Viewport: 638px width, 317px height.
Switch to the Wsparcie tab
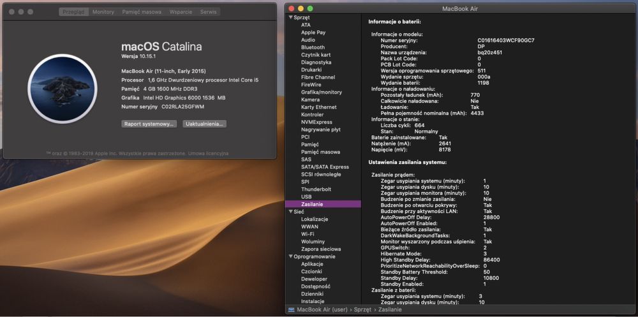point(181,12)
